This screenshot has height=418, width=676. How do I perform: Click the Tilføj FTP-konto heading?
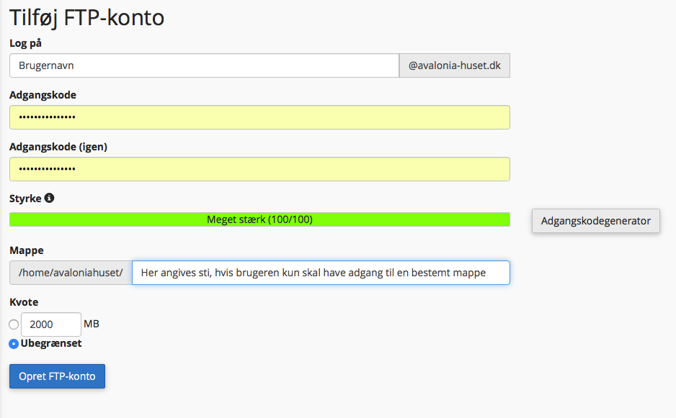[86, 18]
